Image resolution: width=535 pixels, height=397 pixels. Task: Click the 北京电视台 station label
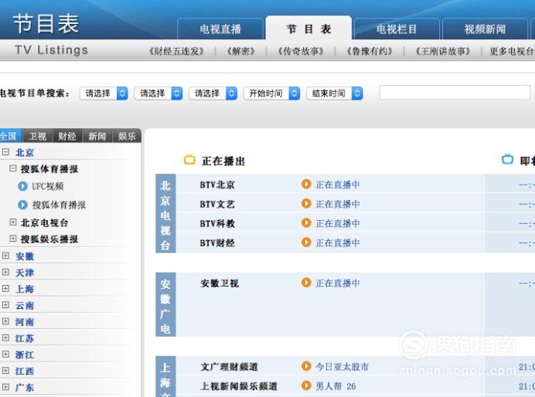(x=165, y=215)
